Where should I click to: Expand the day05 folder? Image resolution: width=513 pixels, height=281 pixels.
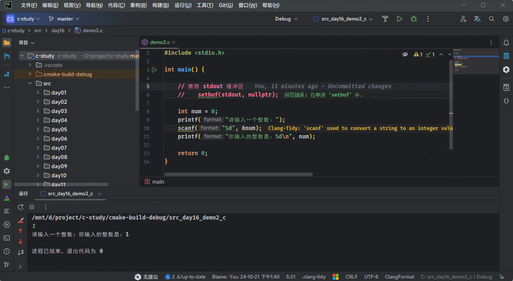38,130
